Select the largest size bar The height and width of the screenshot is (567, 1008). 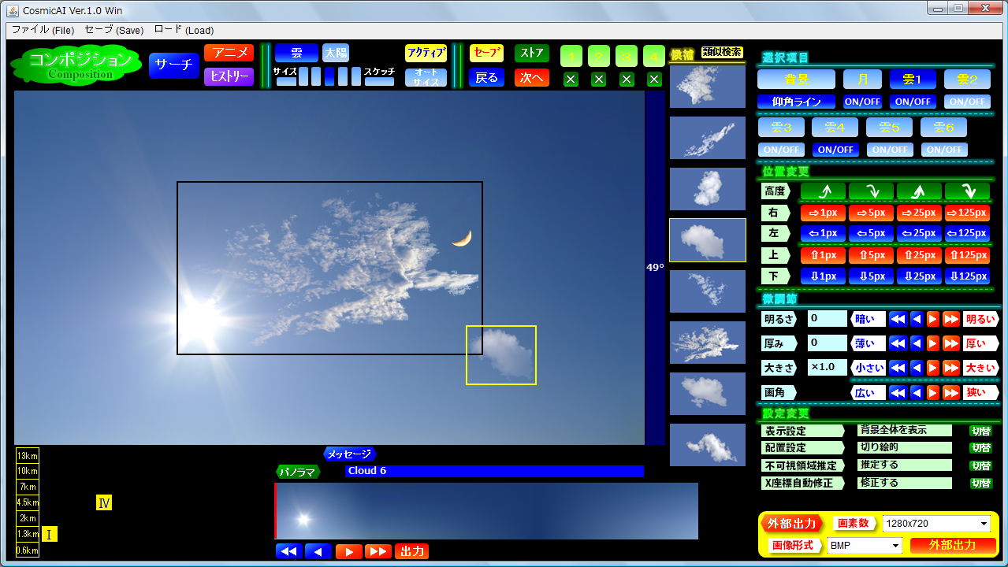355,76
